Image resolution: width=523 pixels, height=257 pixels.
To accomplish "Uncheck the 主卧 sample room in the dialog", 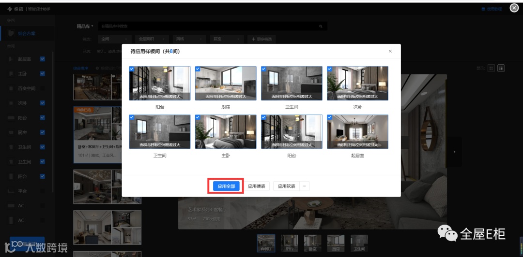I will point(198,117).
